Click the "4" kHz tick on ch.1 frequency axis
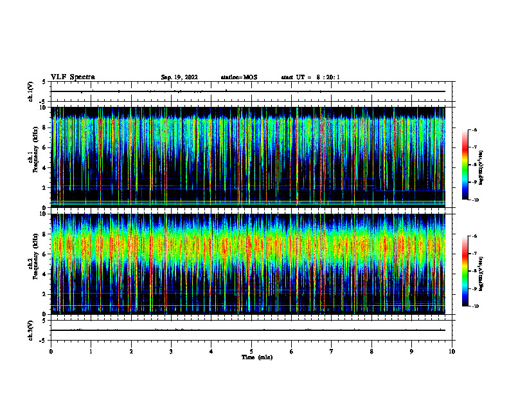 pyautogui.click(x=44, y=168)
